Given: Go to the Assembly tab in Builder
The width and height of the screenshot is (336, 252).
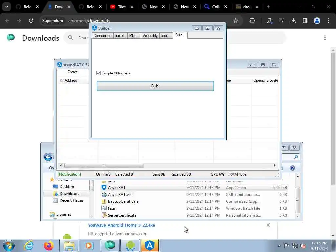Looking at the screenshot, I should [x=150, y=36].
